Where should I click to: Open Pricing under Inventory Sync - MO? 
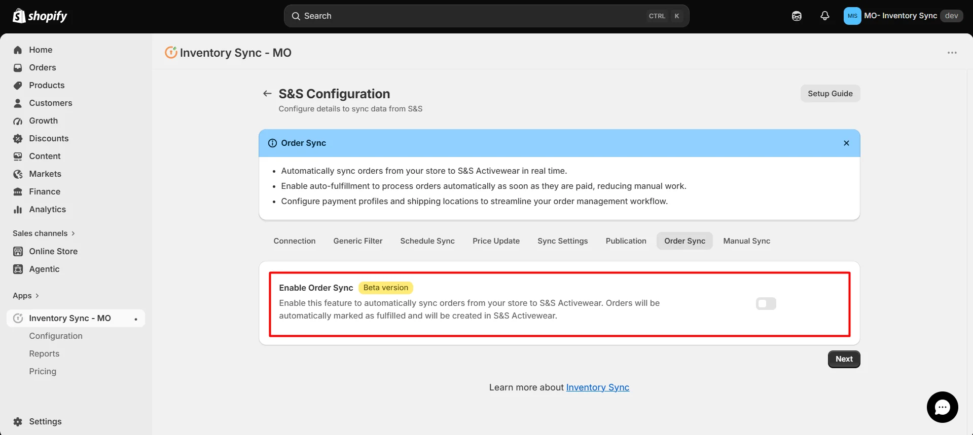[x=43, y=371]
